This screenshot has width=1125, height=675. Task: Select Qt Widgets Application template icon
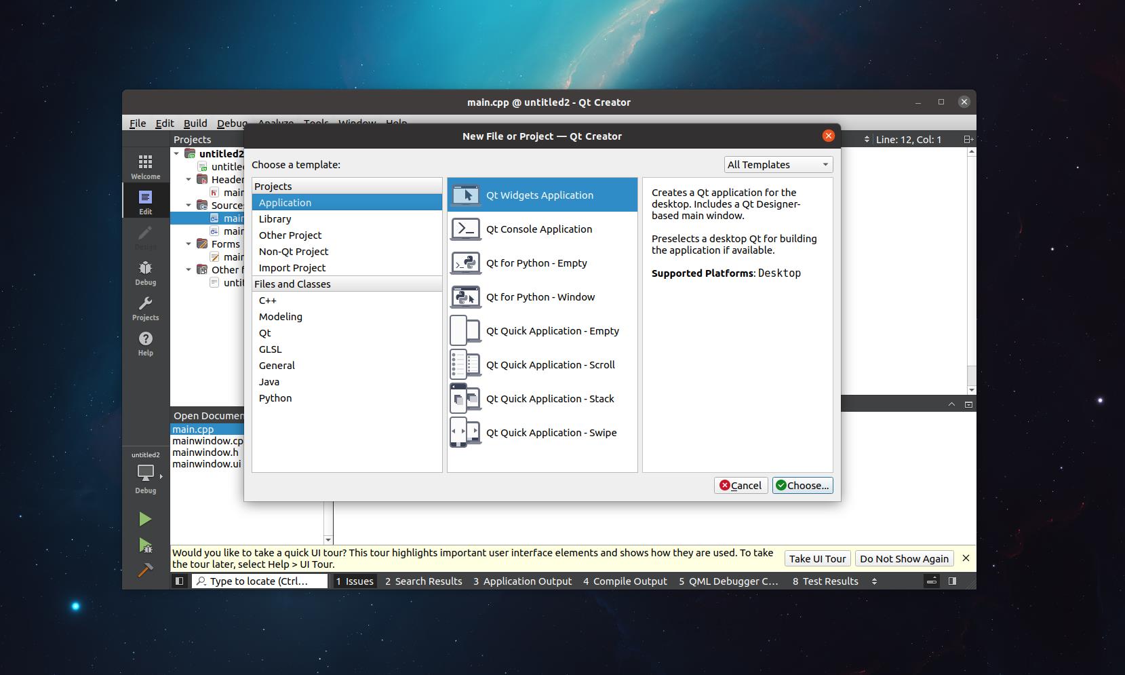pyautogui.click(x=465, y=195)
